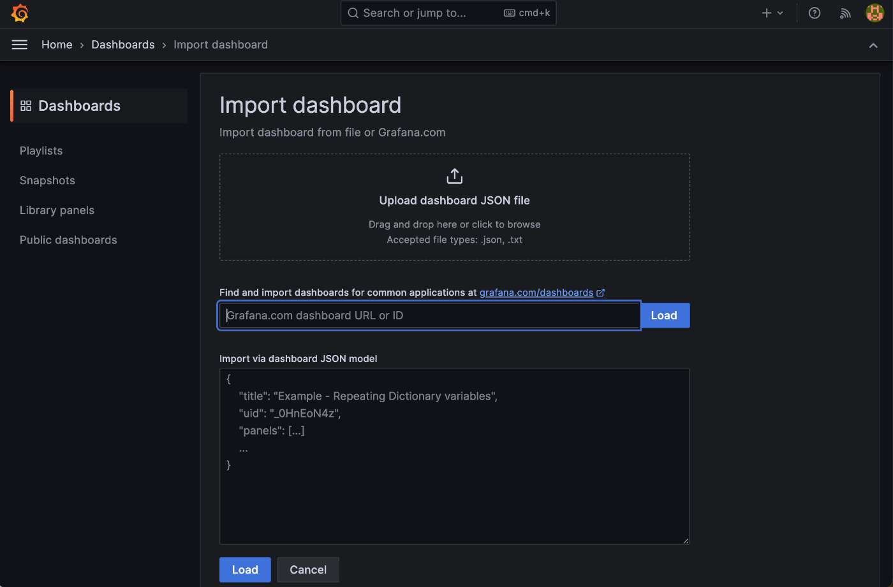This screenshot has height=587, width=893.
Task: Click the Import dashboard heading
Action: click(311, 105)
